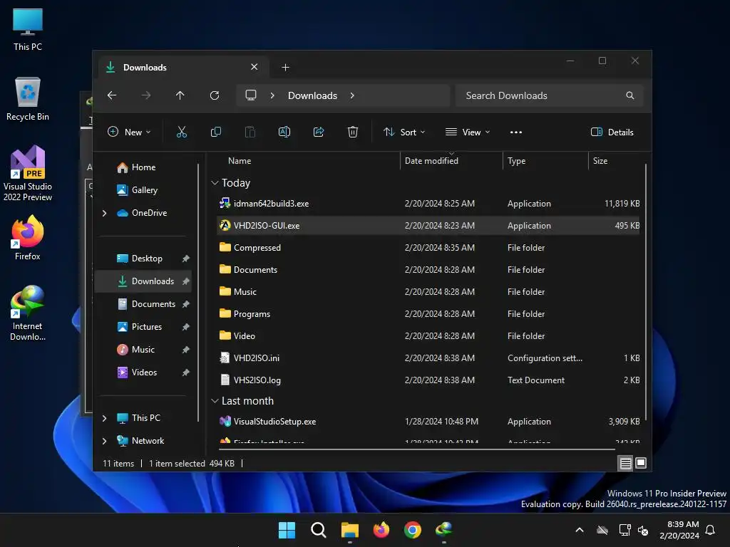
Task: Open the Sort dropdown
Action: click(x=404, y=132)
